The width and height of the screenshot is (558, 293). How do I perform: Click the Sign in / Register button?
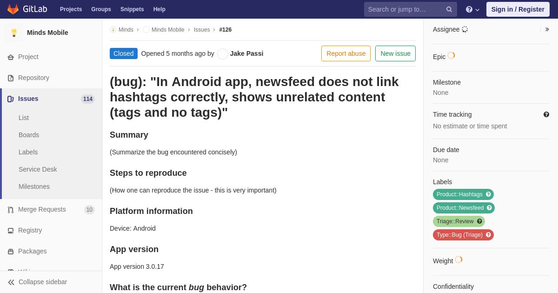518,9
